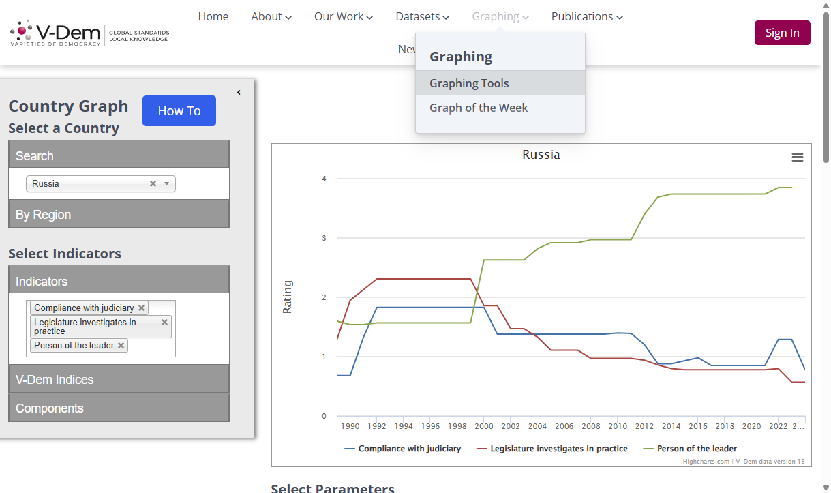Collapse the Graphing menu
This screenshot has height=493, width=831.
click(x=500, y=16)
